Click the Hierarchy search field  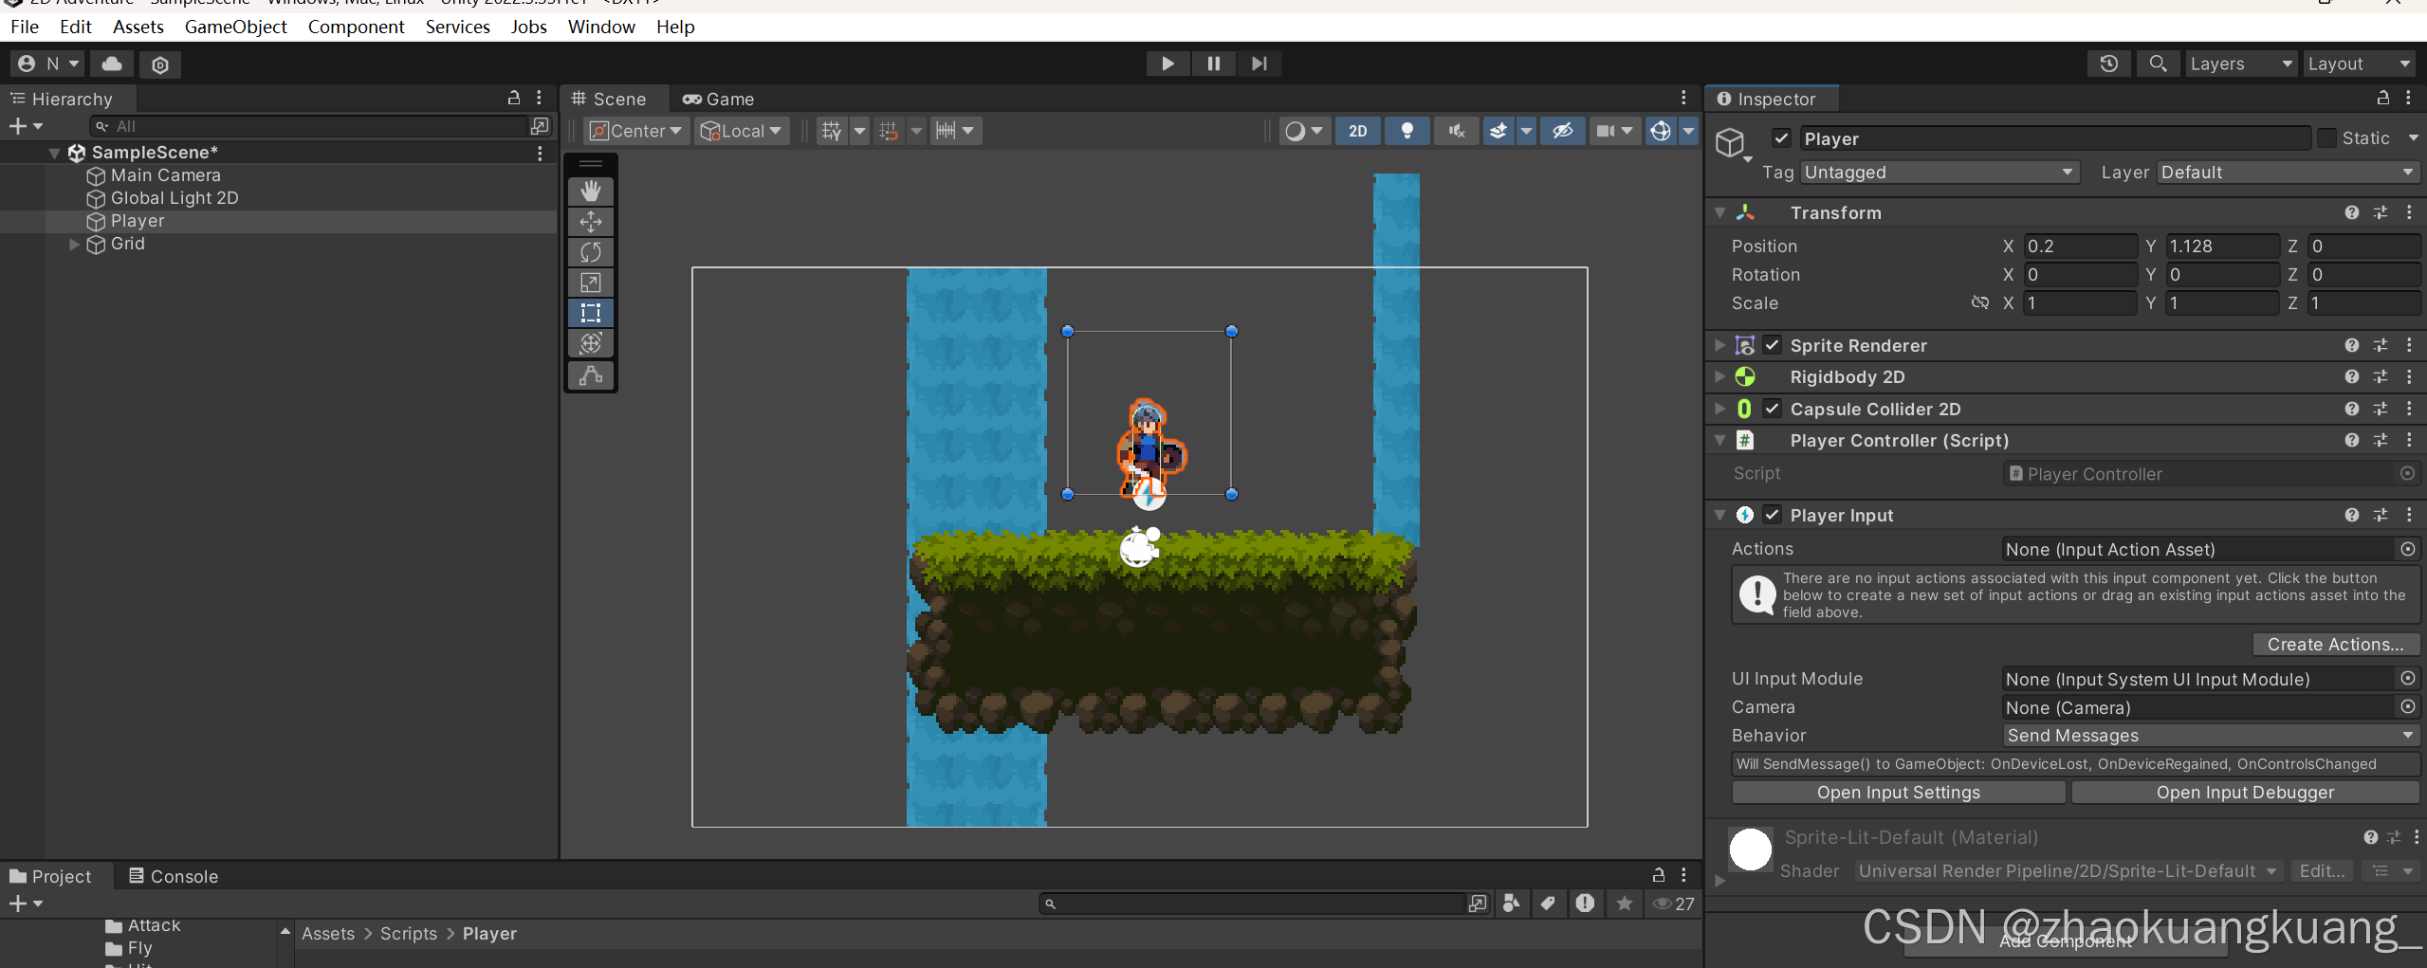[309, 126]
